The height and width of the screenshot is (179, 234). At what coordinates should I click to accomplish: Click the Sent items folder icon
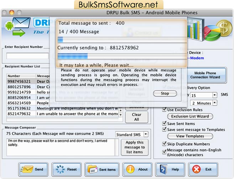coord(93,169)
